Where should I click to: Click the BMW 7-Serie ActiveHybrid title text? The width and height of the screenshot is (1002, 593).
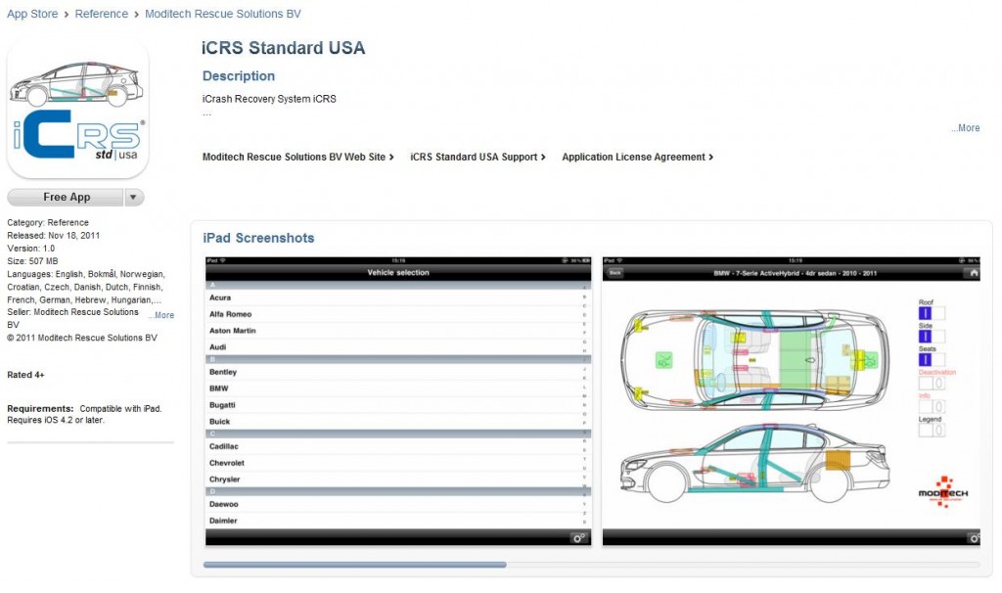[795, 273]
